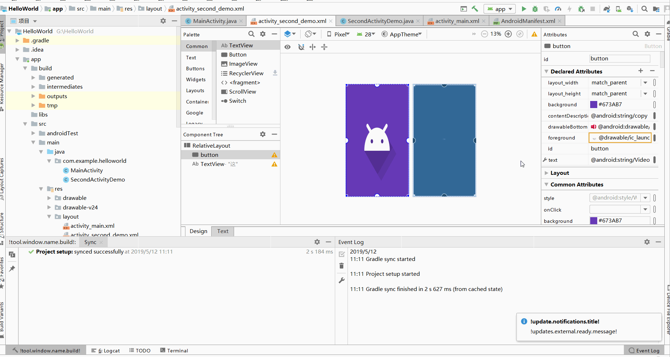Click warning icon on button component
Image resolution: width=670 pixels, height=357 pixels.
[274, 155]
